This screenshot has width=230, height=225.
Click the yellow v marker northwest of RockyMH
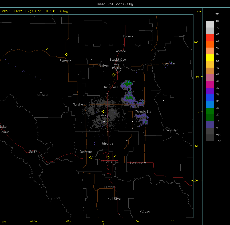(47, 49)
